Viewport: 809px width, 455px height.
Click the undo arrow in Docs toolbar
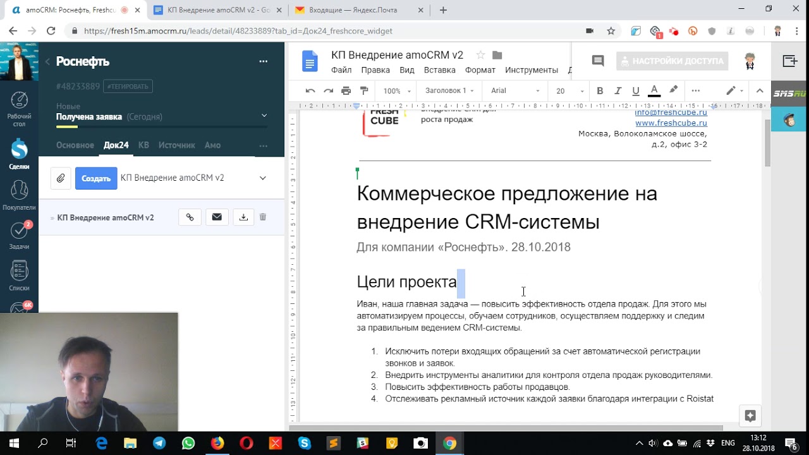click(310, 90)
